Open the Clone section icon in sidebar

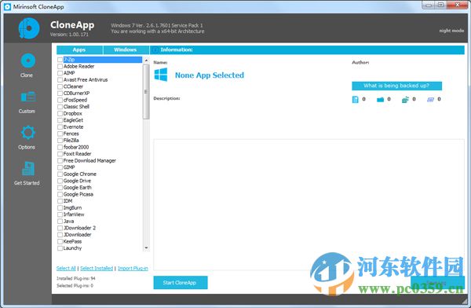[28, 60]
